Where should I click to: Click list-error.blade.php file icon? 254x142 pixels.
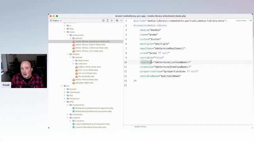pos(77,73)
